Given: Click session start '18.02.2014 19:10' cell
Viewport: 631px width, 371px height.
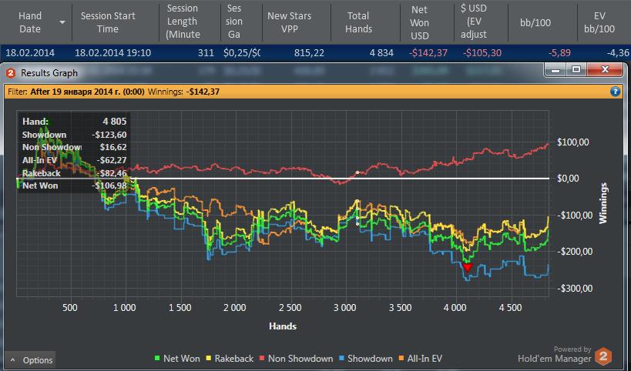Looking at the screenshot, I should click(x=113, y=53).
